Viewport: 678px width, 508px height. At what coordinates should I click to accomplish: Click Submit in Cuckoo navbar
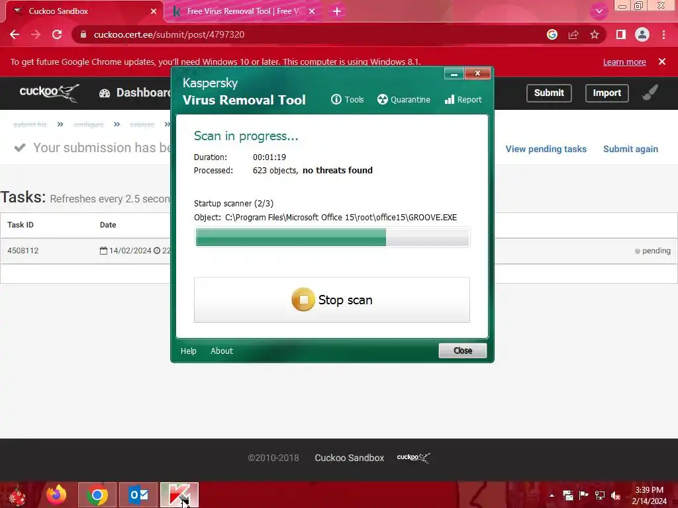tap(549, 93)
